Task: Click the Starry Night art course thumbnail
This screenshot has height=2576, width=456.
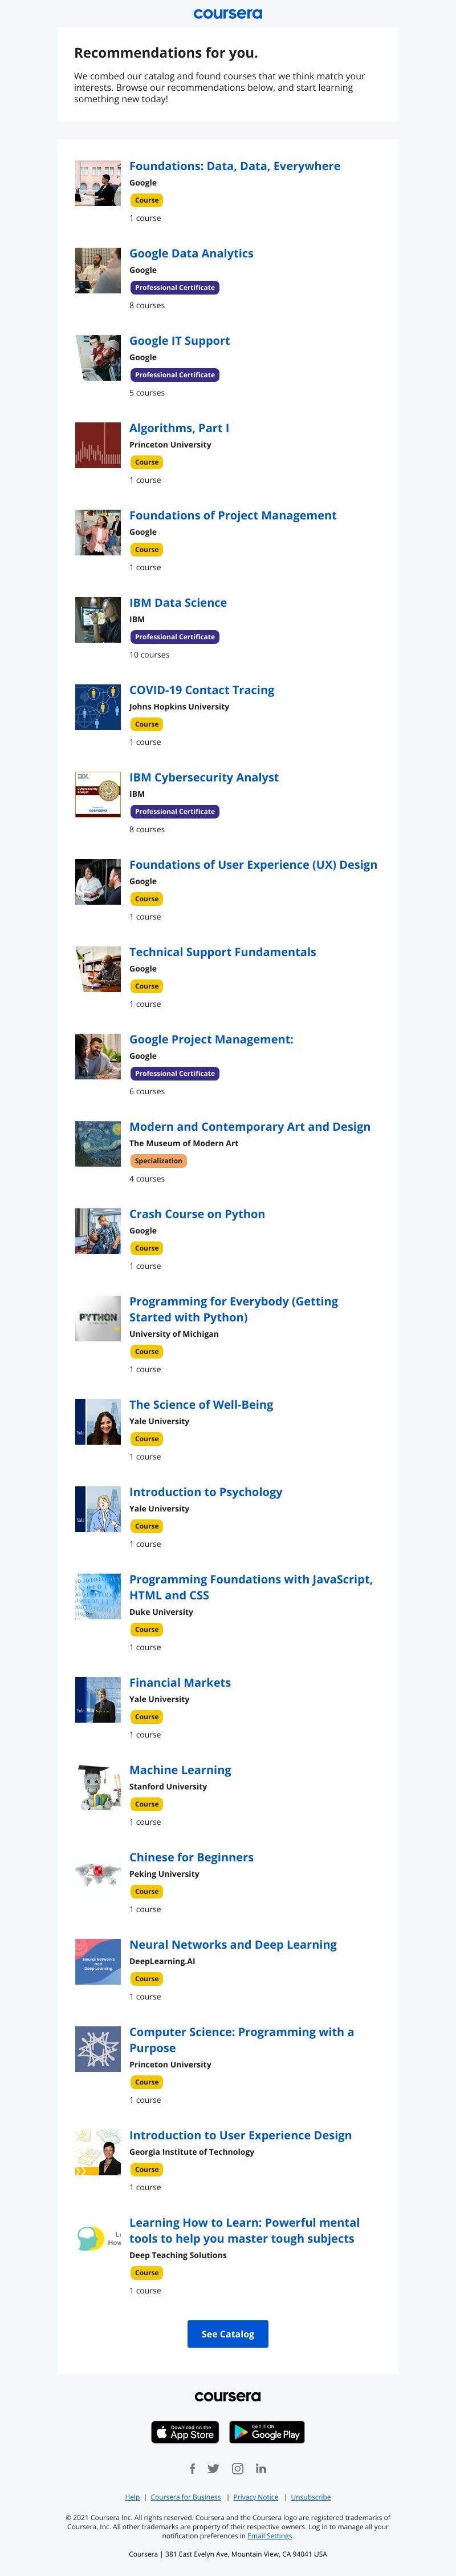Action: pos(98,1144)
